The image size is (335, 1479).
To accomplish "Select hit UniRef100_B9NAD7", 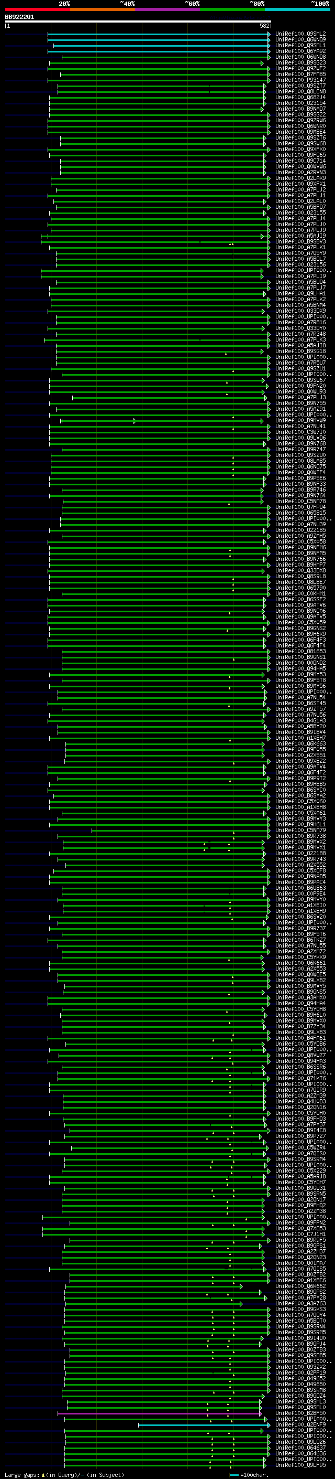I will (300, 109).
